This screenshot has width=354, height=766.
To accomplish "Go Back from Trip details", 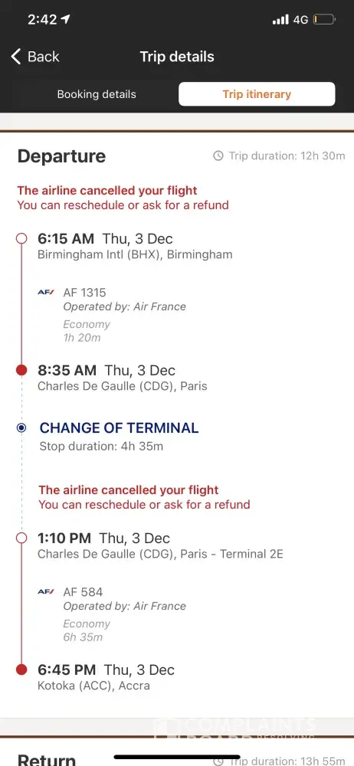I will 35,57.
